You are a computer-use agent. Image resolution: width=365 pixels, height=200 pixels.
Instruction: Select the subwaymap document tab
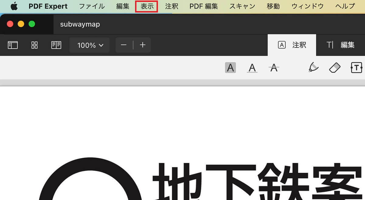[80, 24]
